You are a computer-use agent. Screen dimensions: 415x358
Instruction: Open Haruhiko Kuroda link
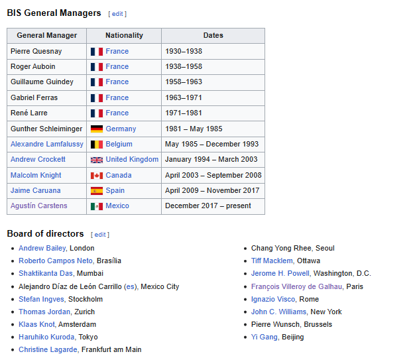46,337
